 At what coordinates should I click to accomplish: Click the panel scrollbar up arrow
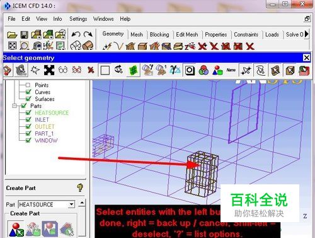tap(82, 203)
